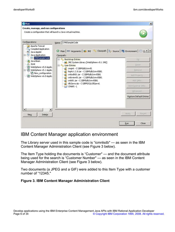
Task: Click the cmb81.jar file icon
Action: coord(66,81)
